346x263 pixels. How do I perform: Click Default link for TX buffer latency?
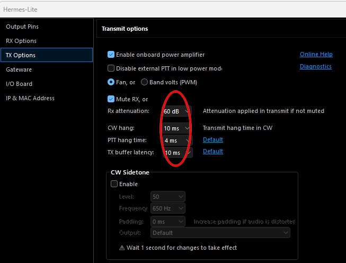213,151
